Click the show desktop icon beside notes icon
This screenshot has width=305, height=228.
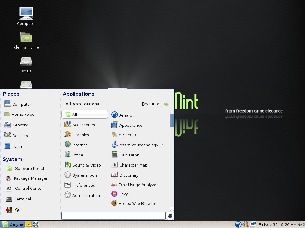[x=36, y=224]
